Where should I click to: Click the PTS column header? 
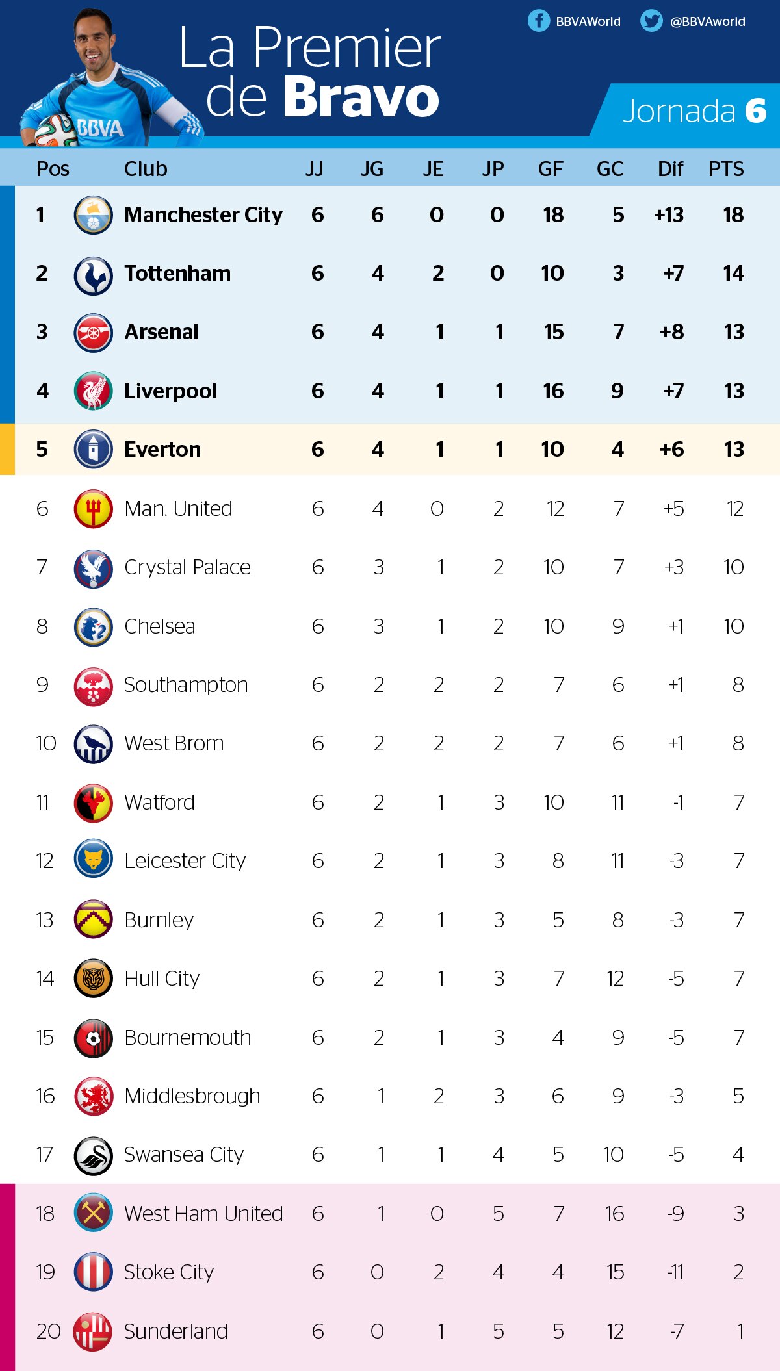[726, 169]
